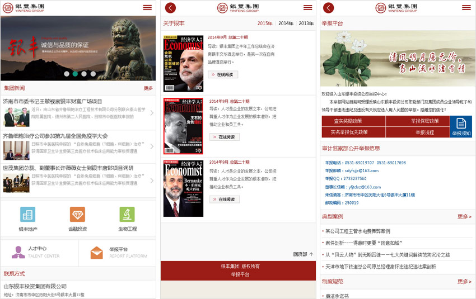Click the 山东银丰投资集团有限公司 company name
476x299 pixels.
(x=35, y=286)
